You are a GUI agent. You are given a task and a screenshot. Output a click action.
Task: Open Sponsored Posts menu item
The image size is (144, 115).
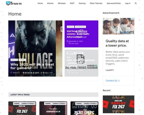click(x=114, y=3)
